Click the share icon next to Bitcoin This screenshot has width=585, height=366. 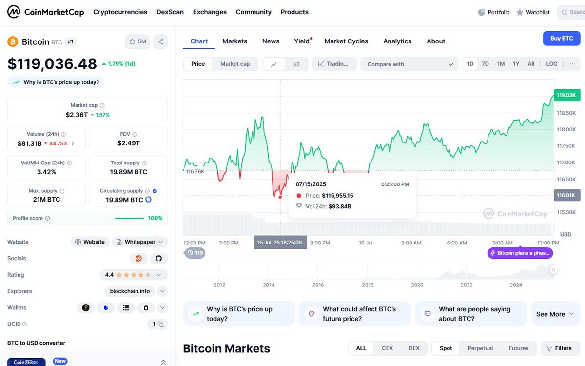click(160, 42)
